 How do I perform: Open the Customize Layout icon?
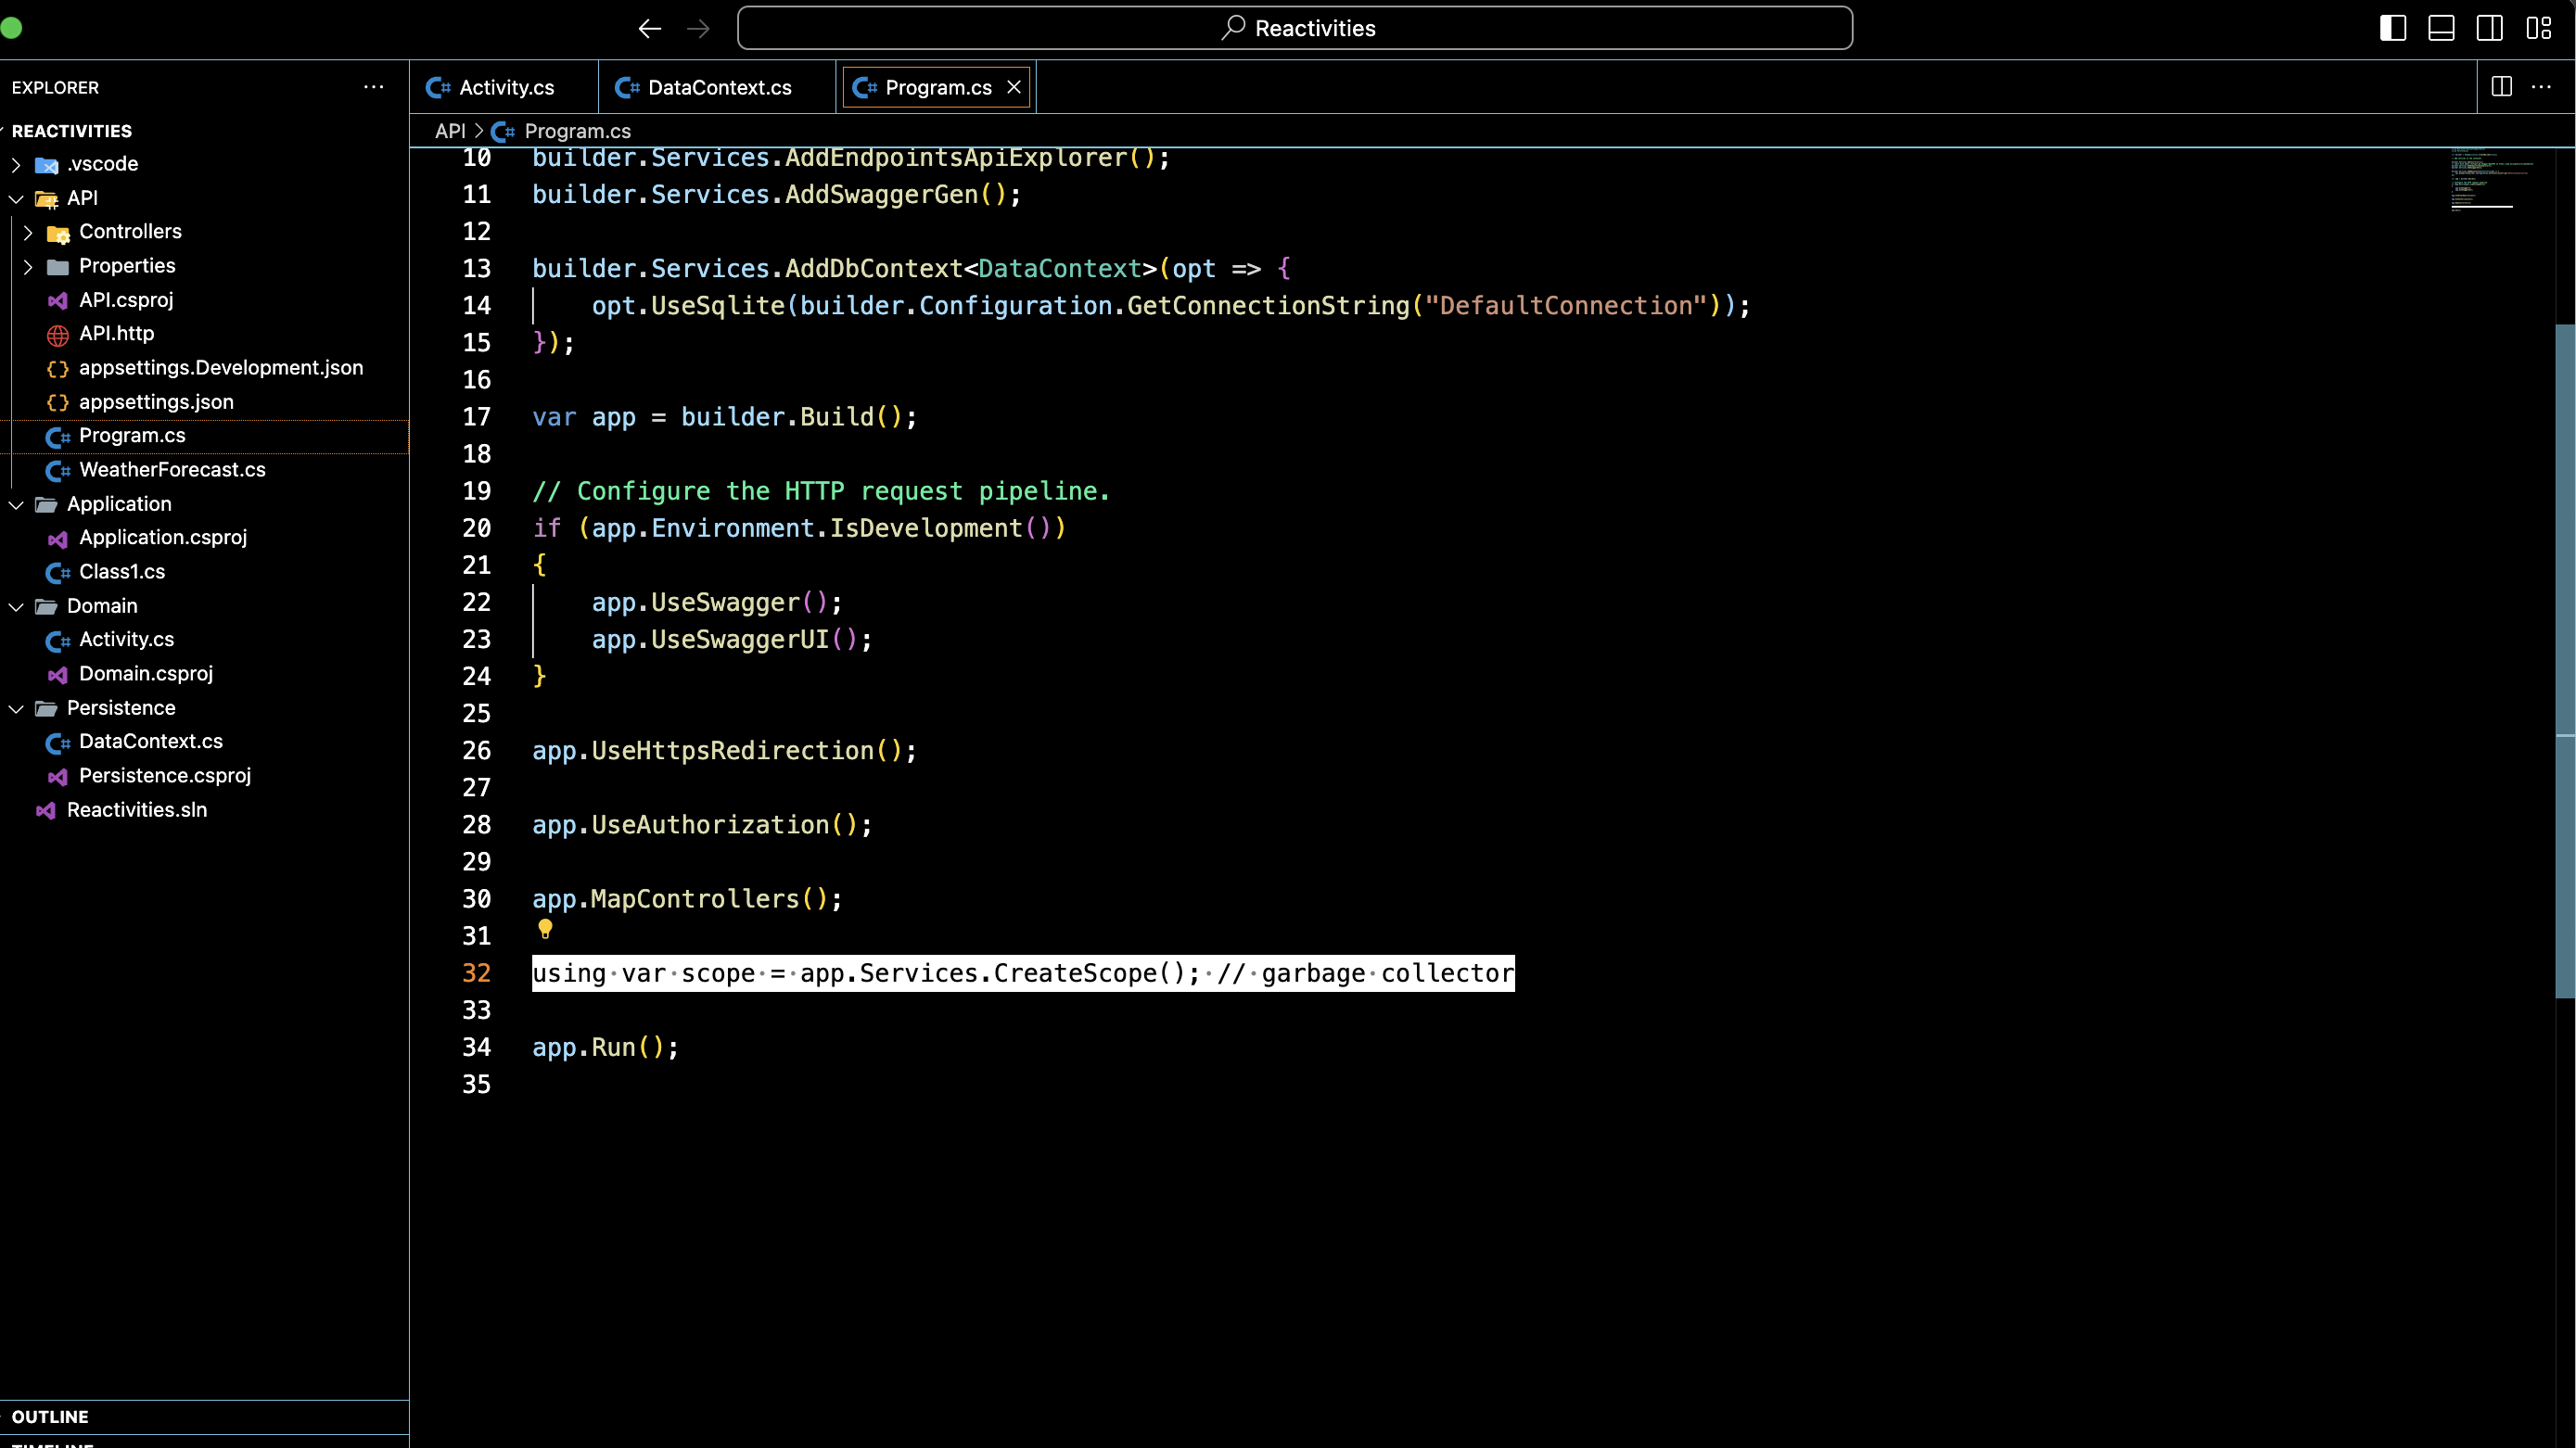(x=2538, y=28)
